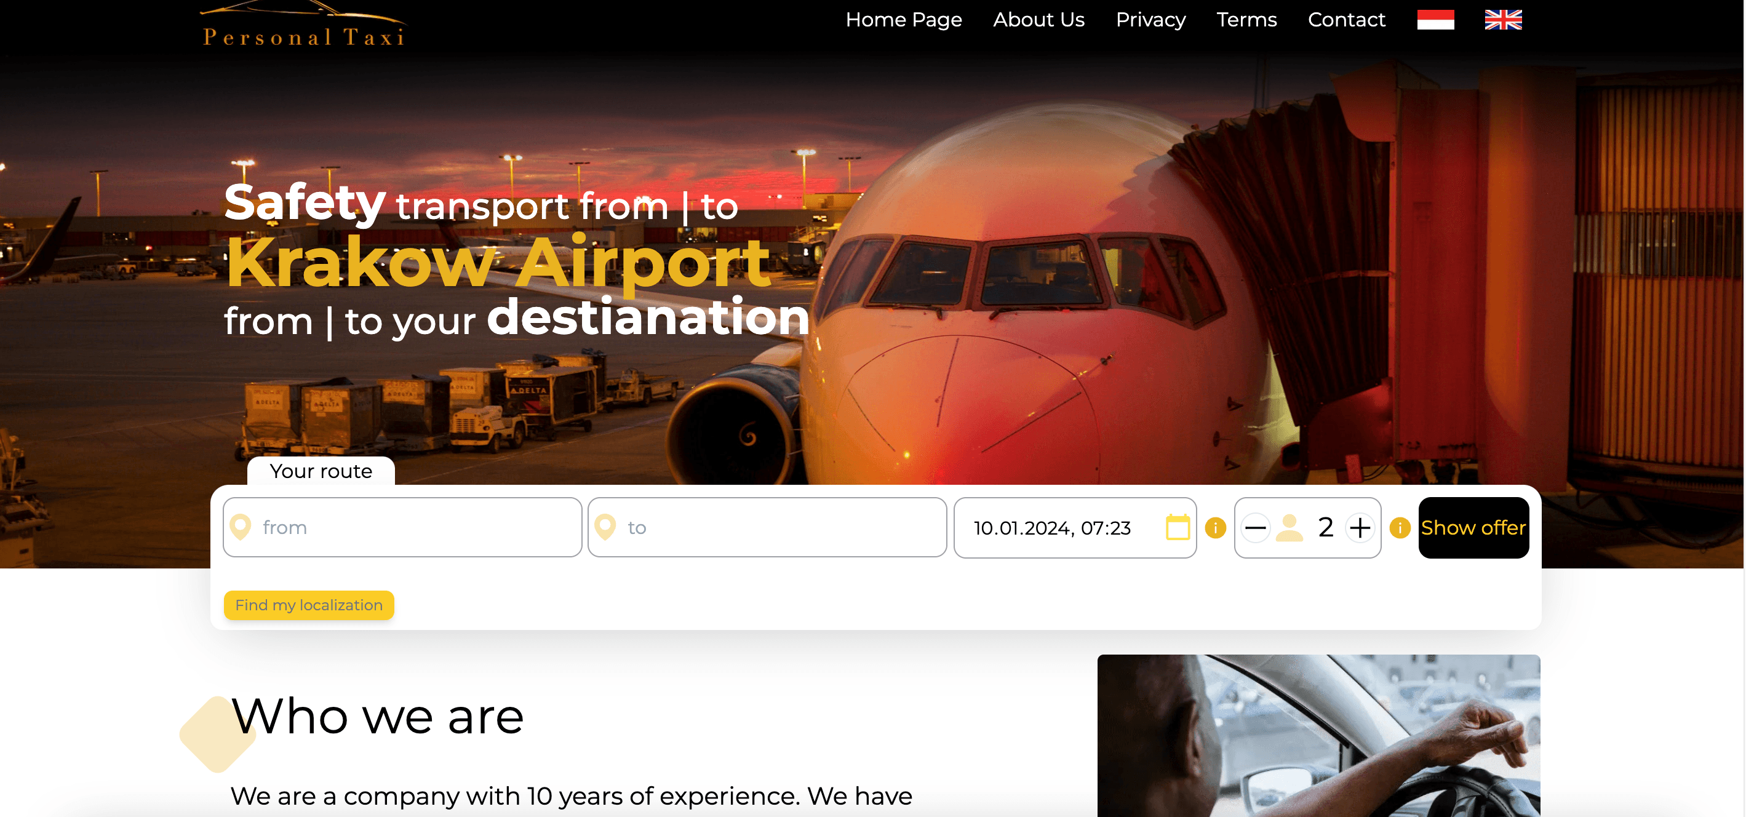Open the calendar date picker icon

coord(1178,527)
